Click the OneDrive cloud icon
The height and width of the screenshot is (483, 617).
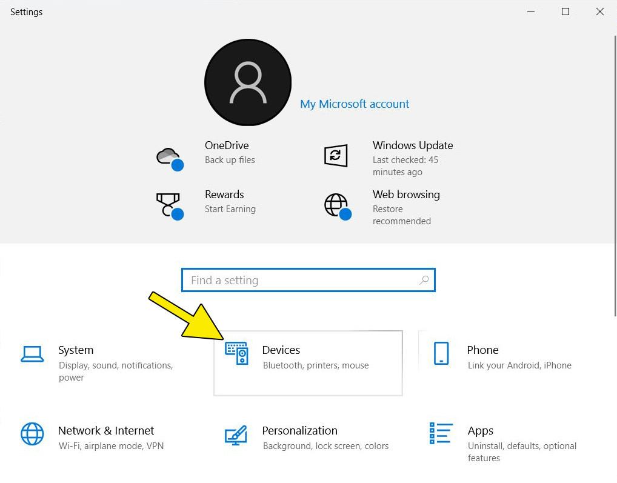coord(170,159)
